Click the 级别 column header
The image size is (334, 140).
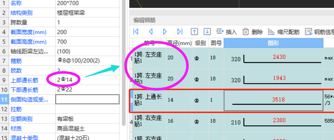(x=200, y=43)
